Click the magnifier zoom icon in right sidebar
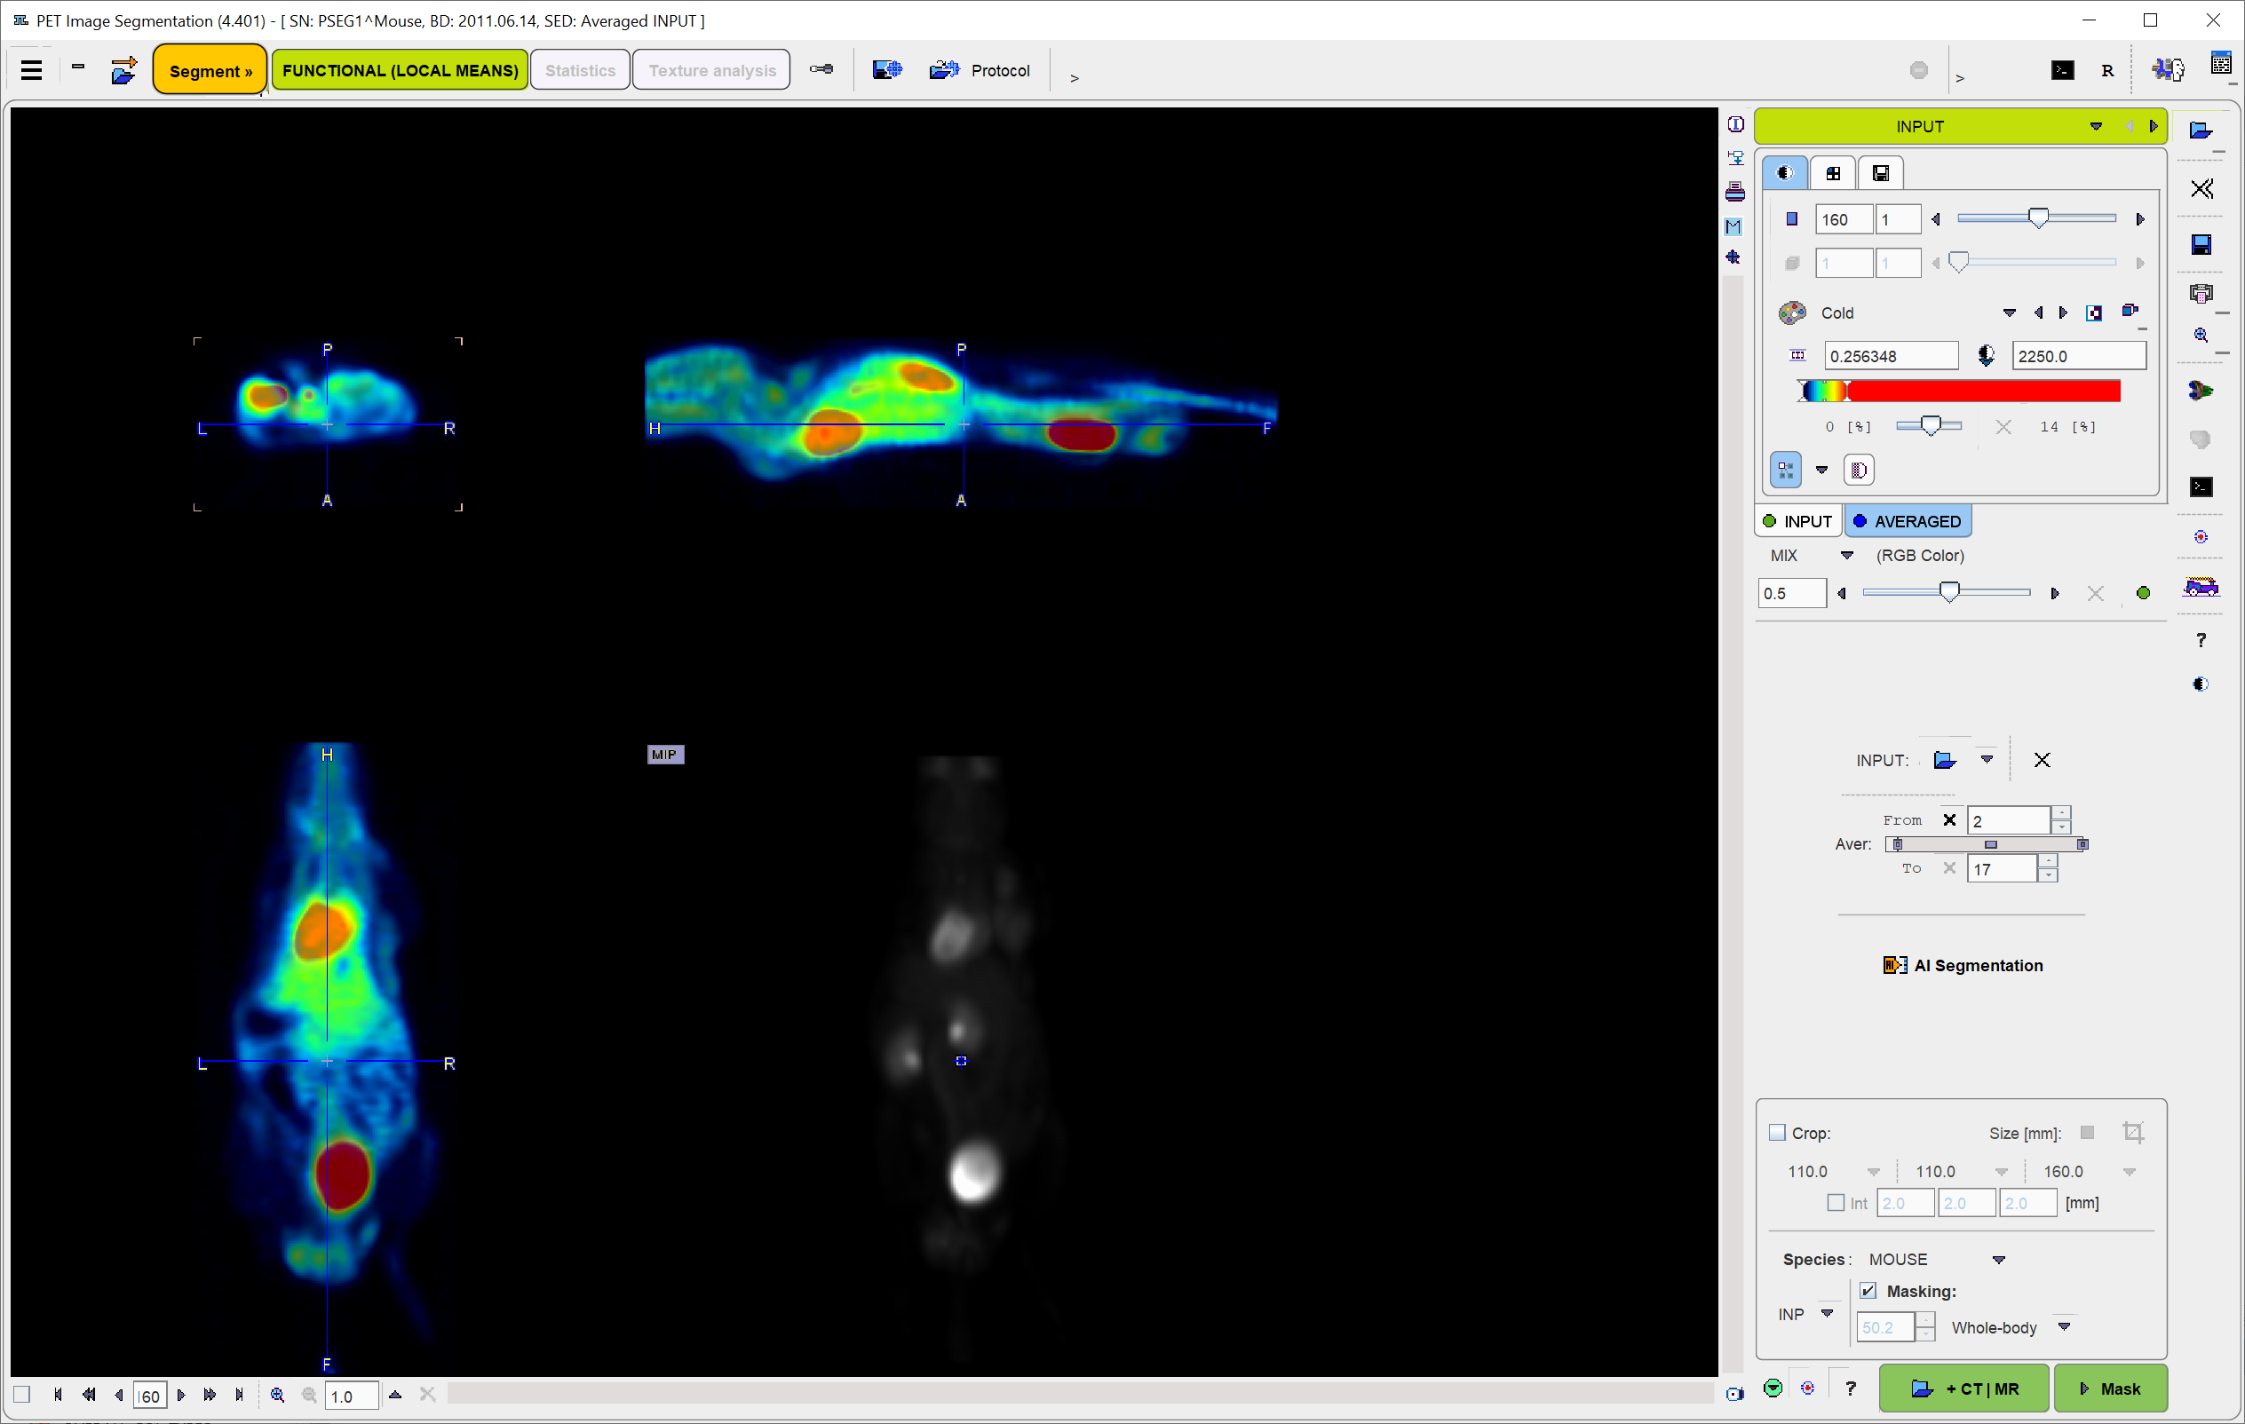Image resolution: width=2245 pixels, height=1424 pixels. [x=2201, y=336]
